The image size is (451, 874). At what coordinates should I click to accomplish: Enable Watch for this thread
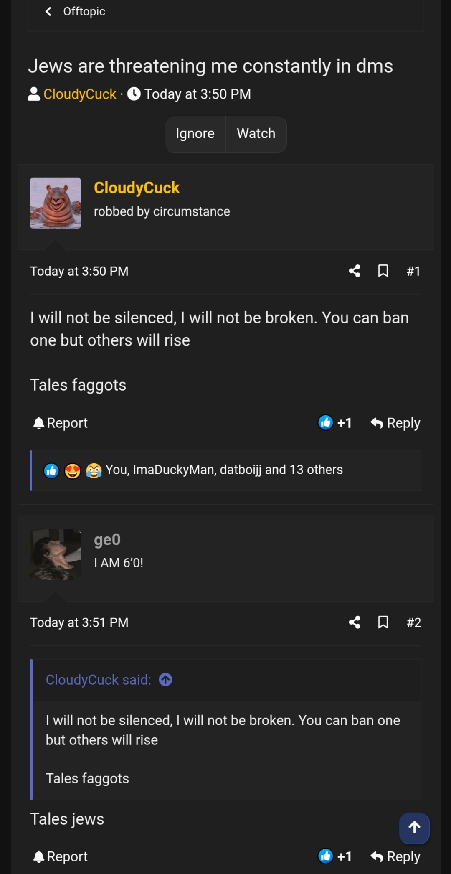256,134
